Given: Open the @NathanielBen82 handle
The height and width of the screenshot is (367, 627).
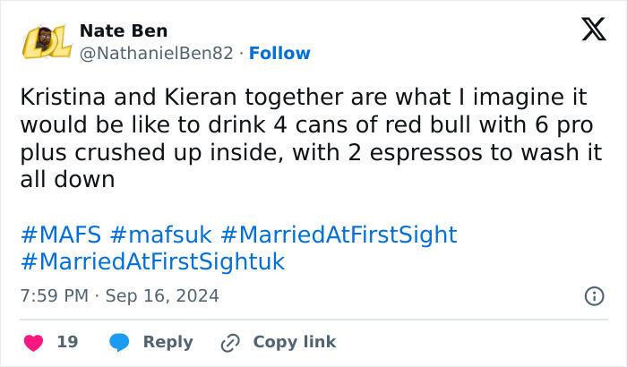Looking at the screenshot, I should (158, 54).
